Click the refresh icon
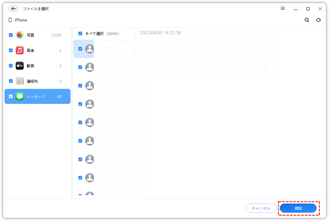329x221 pixels. 319,20
